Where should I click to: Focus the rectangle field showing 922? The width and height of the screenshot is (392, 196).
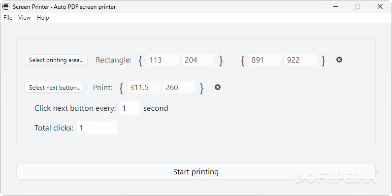click(x=301, y=60)
